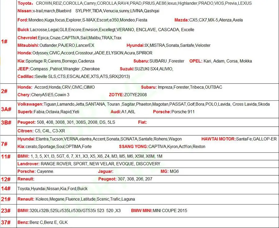Image resolution: width=279 pixels, height=228 pixels.
Task: Click the red 'Cadillac:' brand label
Action: pos(26,77)
